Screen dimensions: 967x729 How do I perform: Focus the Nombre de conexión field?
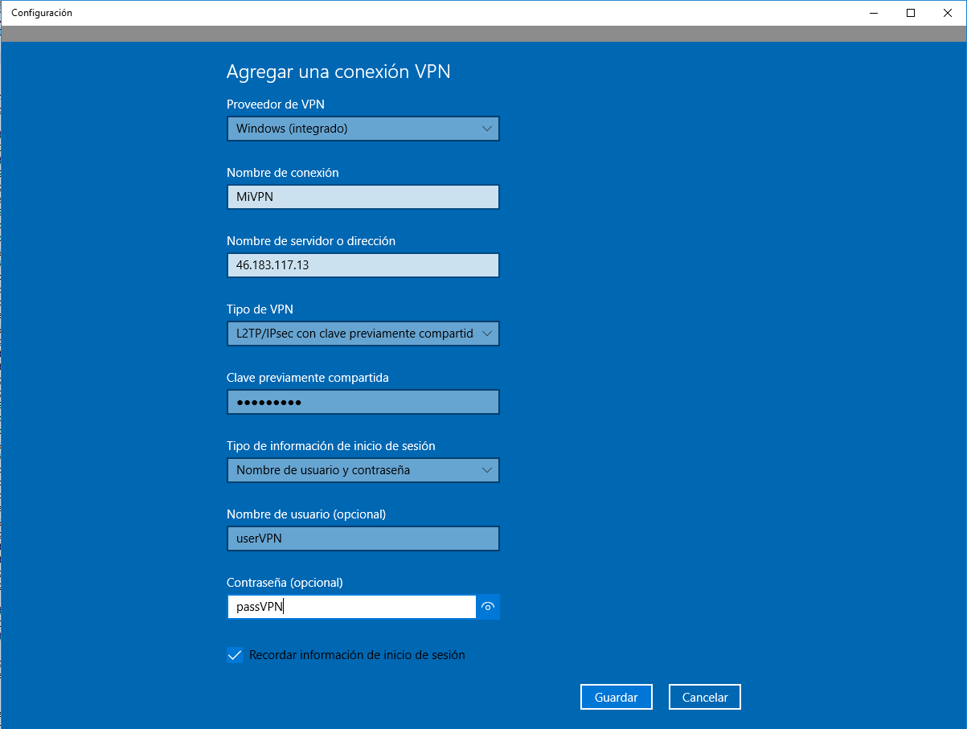click(x=363, y=197)
